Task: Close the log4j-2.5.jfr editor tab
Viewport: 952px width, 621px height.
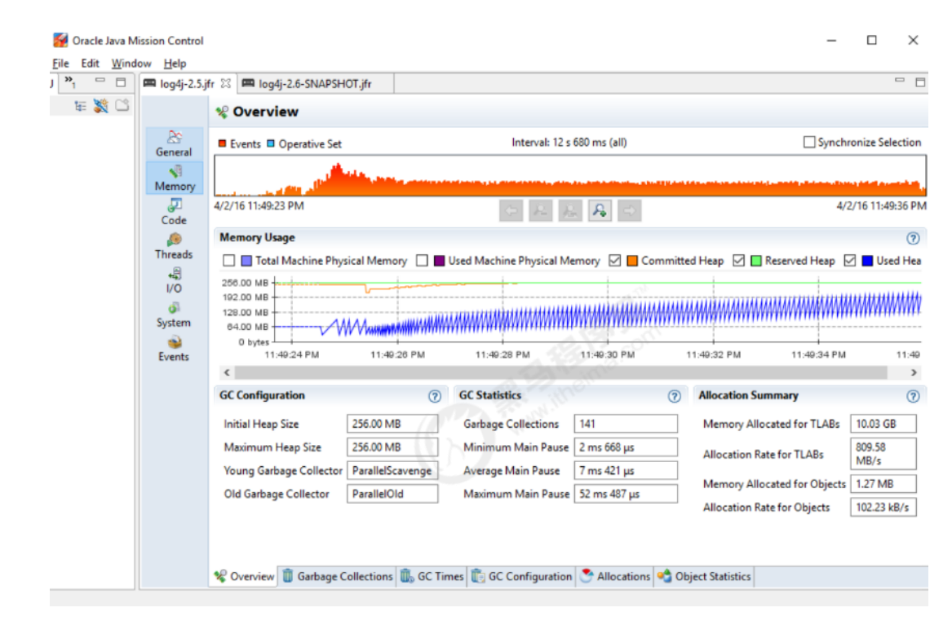Action: point(226,84)
